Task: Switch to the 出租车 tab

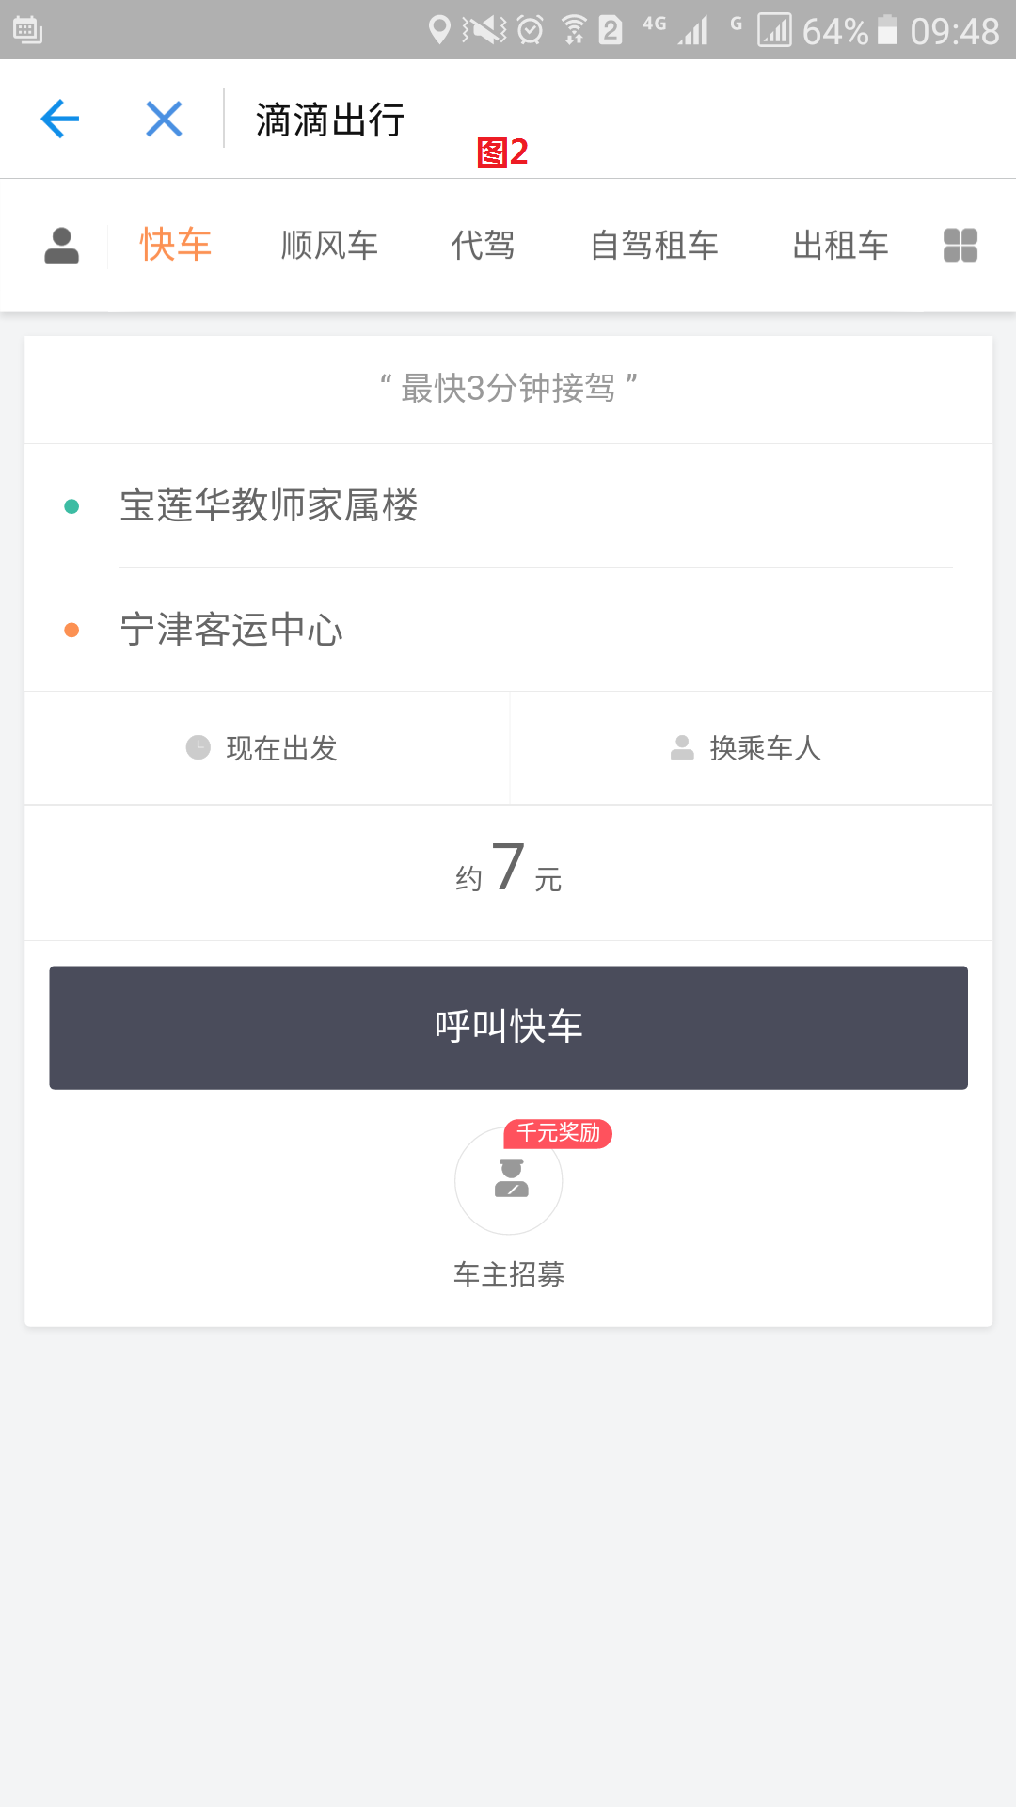Action: pyautogui.click(x=840, y=246)
